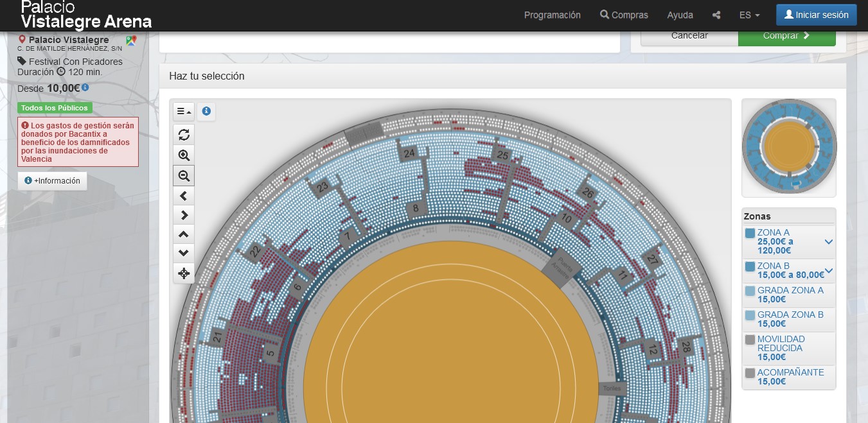Expand the ZONA A price list
Viewport: 868px width, 423px height.
[x=828, y=241]
